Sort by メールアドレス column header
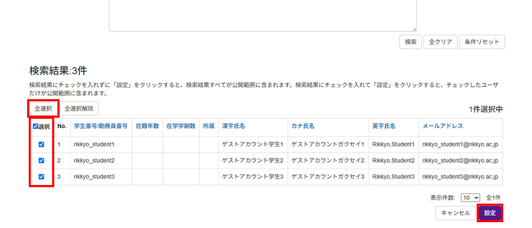 tap(443, 126)
